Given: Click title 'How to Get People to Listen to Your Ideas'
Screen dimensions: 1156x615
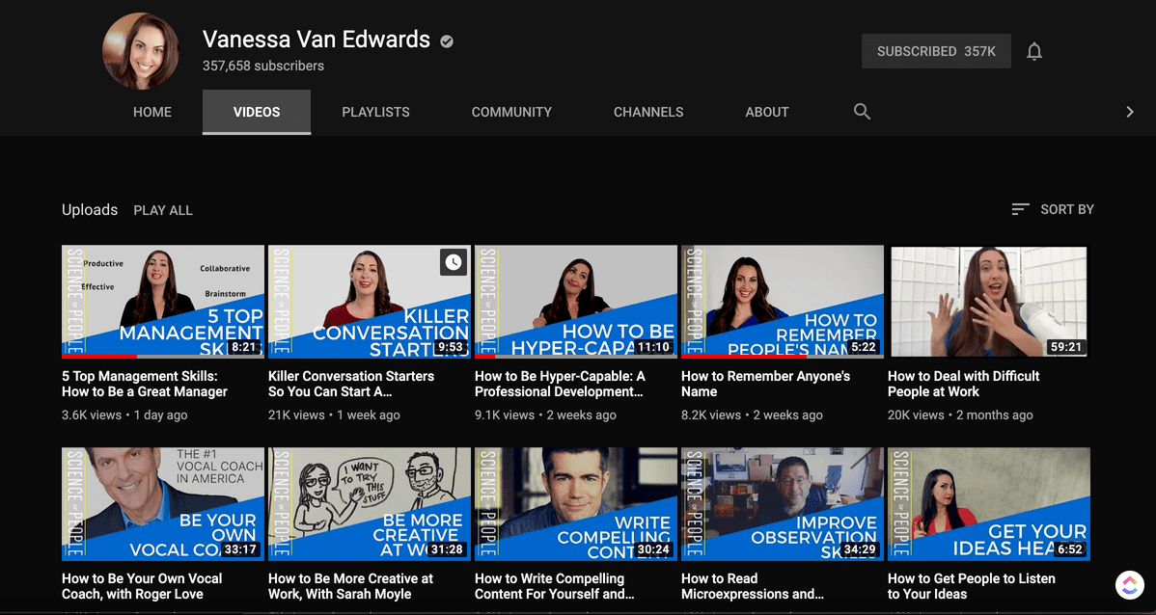Looking at the screenshot, I should 972,586.
